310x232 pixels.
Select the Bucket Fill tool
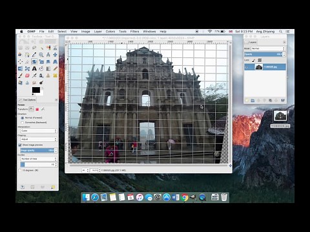pos(41,68)
